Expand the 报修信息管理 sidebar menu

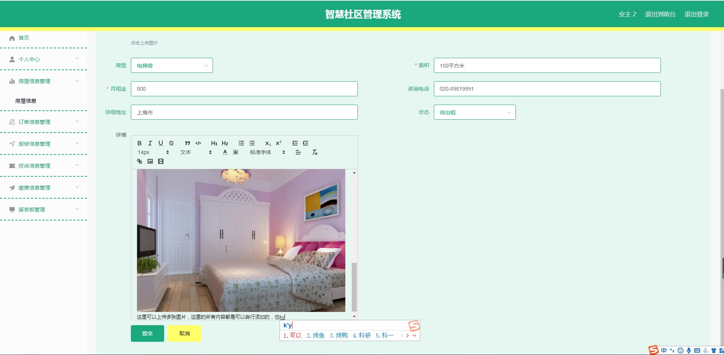[x=44, y=144]
